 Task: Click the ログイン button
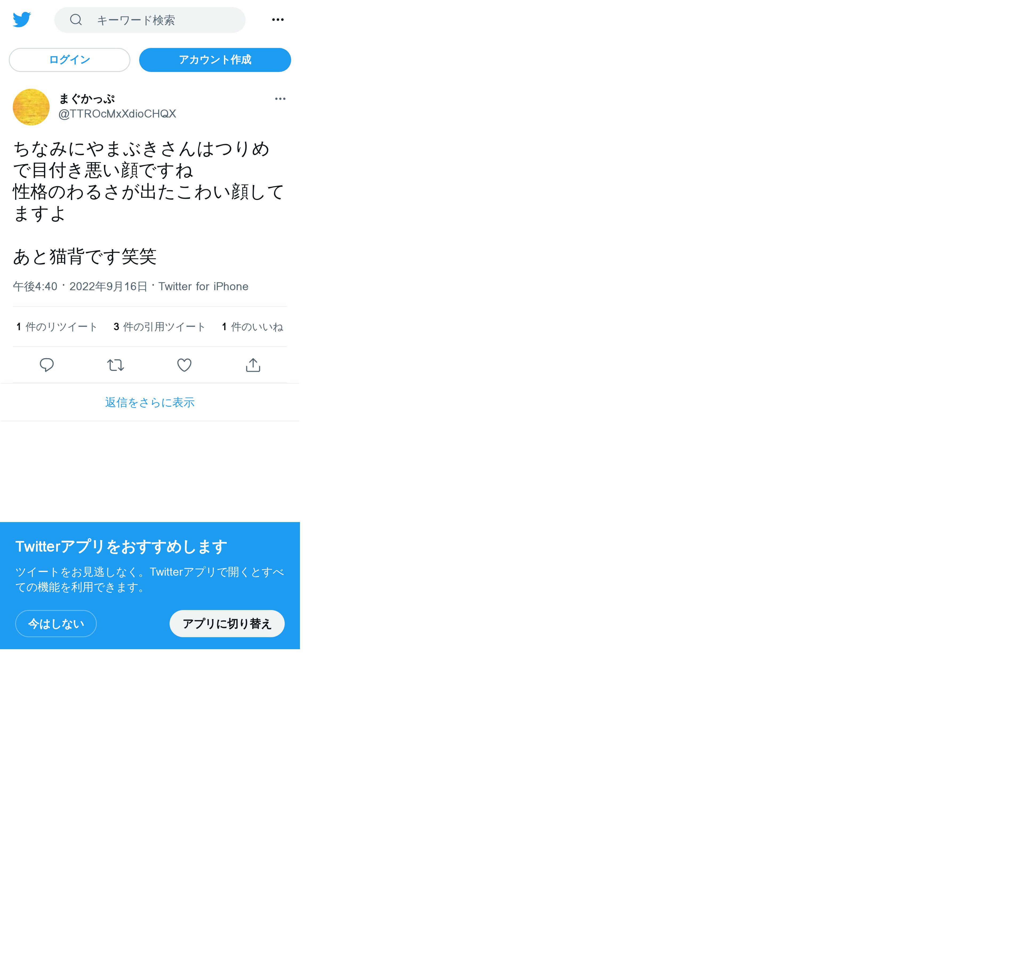70,60
